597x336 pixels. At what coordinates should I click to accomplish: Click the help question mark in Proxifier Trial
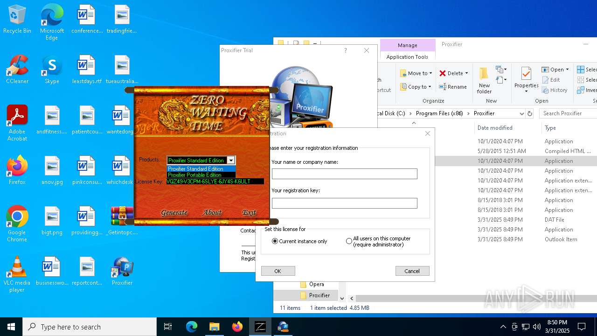(x=346, y=50)
